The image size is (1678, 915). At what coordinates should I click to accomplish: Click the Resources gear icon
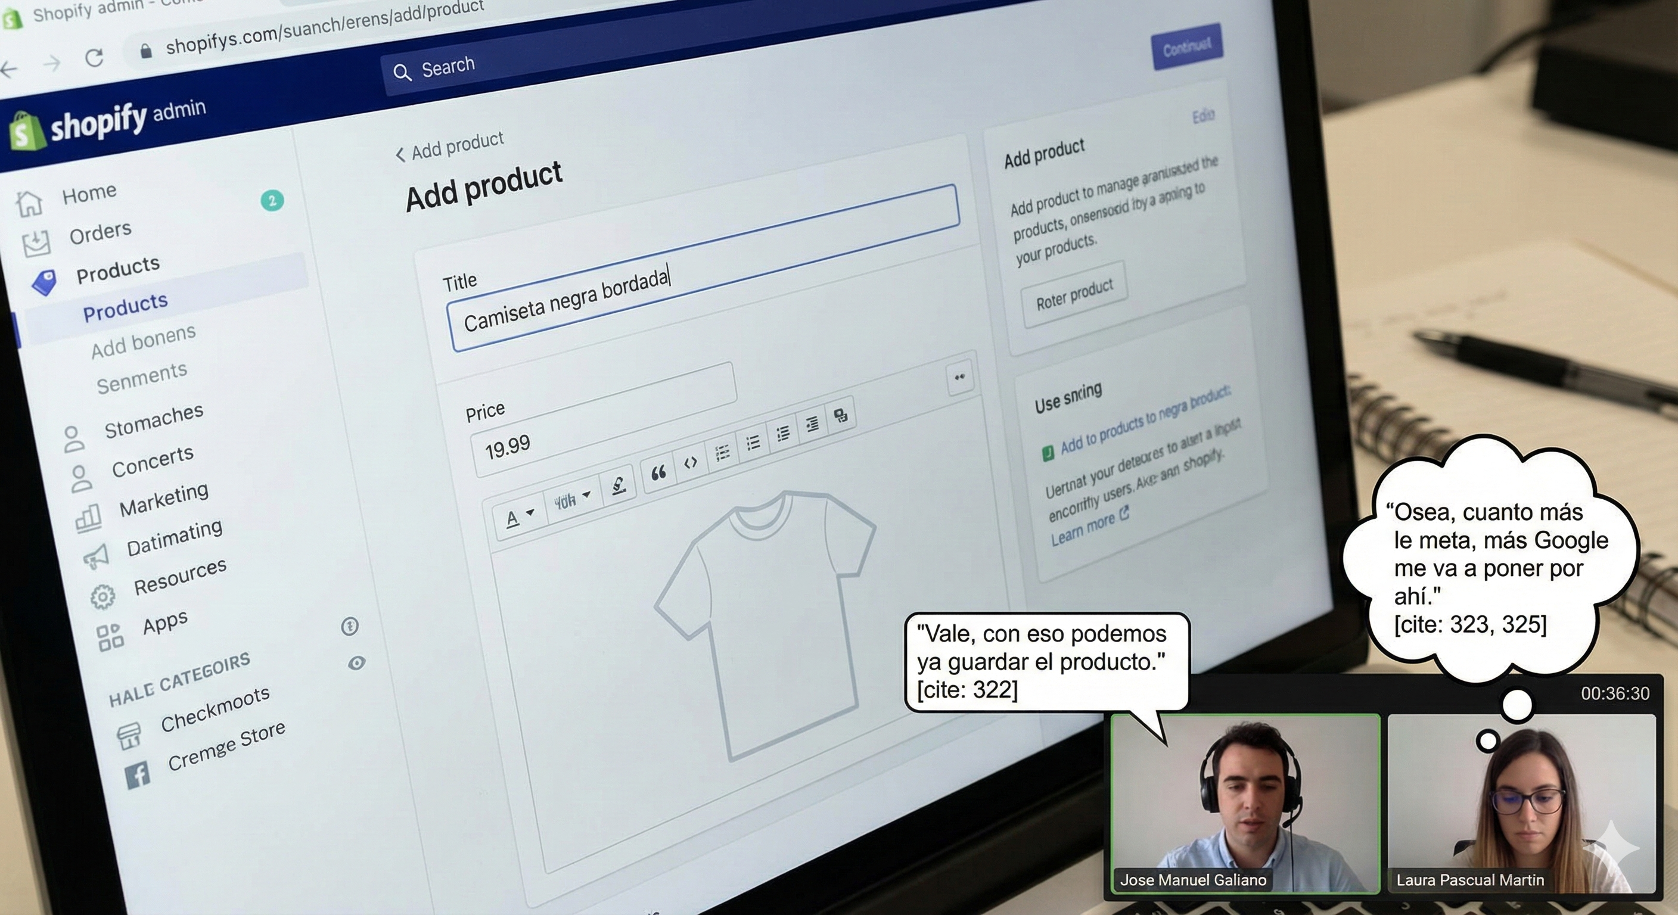click(x=103, y=596)
